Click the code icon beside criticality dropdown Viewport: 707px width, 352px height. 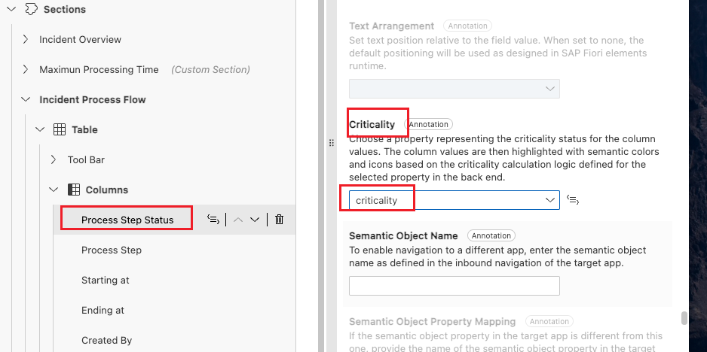point(573,200)
